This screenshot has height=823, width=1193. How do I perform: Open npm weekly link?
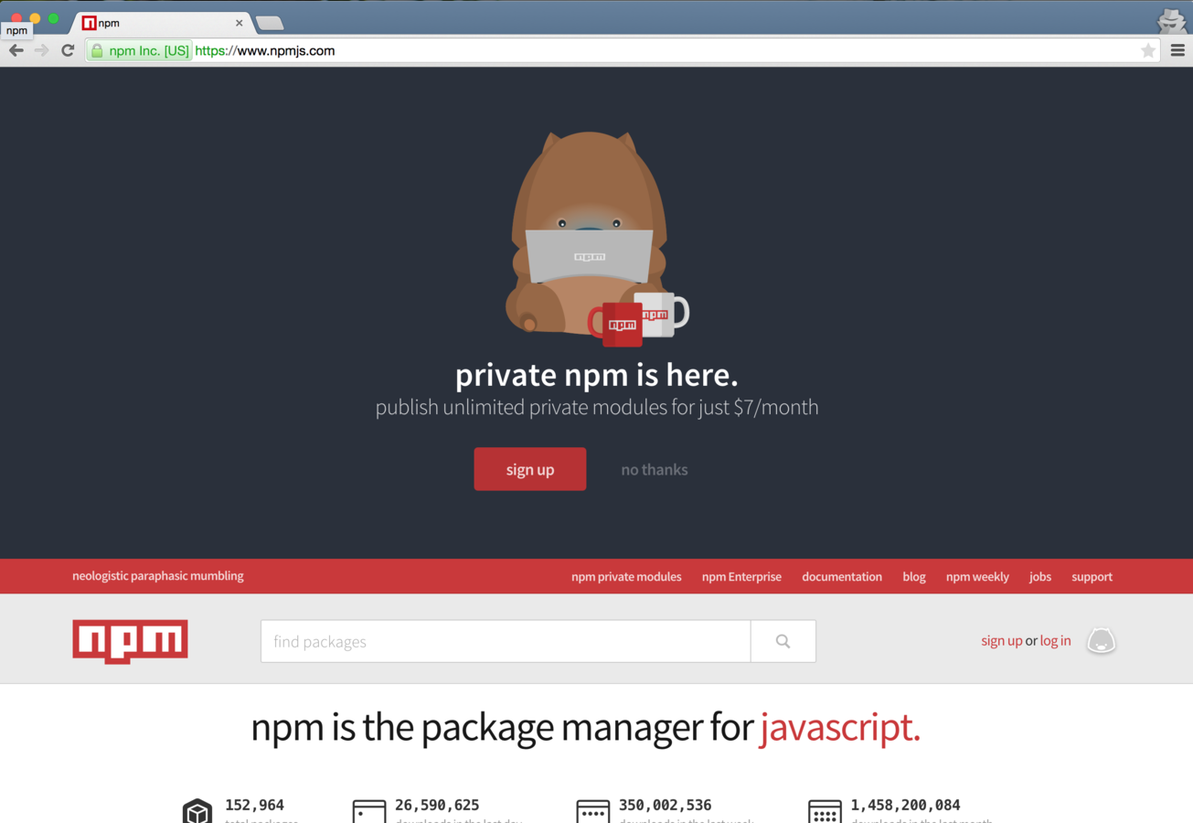click(977, 577)
